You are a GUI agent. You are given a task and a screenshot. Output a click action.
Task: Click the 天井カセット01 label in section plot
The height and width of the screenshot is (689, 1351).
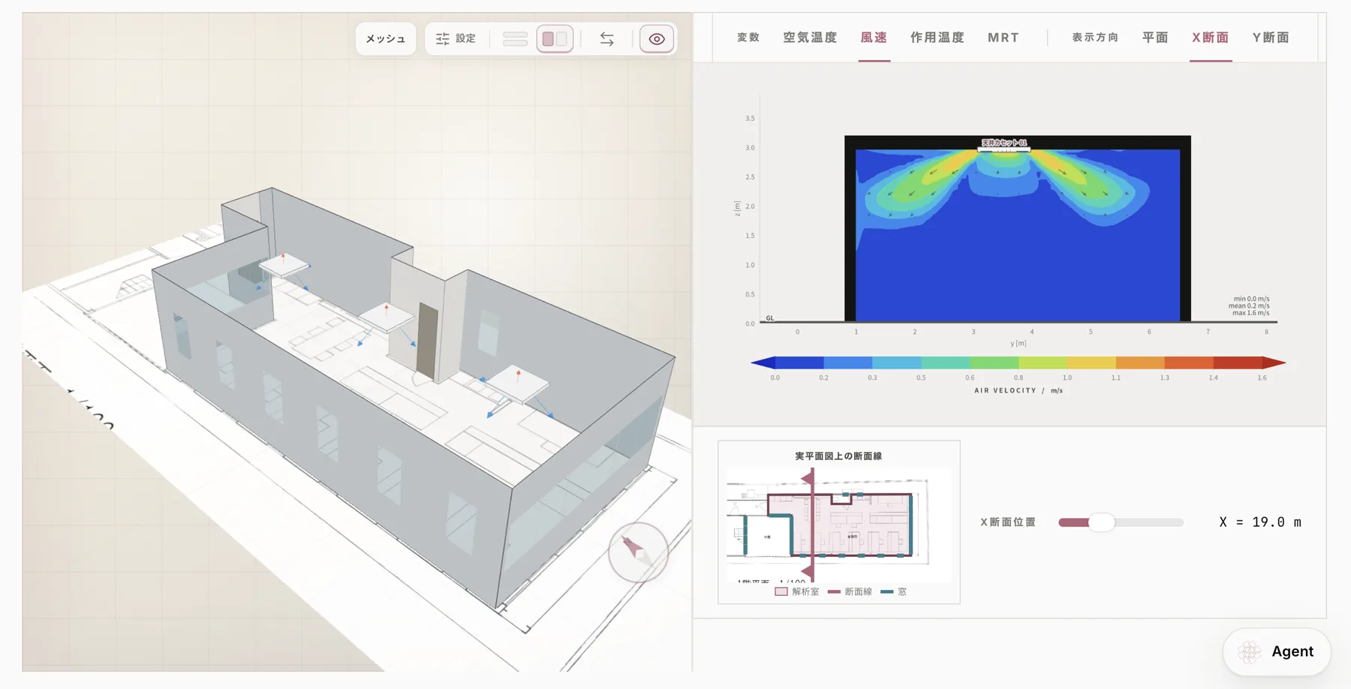coord(1004,143)
